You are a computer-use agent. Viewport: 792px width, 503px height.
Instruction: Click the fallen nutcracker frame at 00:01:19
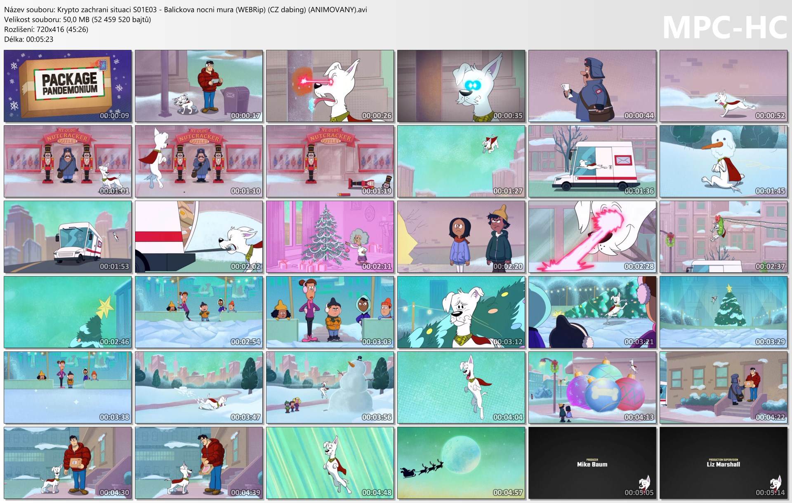tap(330, 161)
